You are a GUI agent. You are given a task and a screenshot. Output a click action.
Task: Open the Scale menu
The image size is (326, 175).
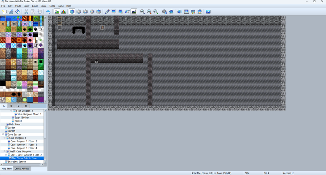(43, 6)
